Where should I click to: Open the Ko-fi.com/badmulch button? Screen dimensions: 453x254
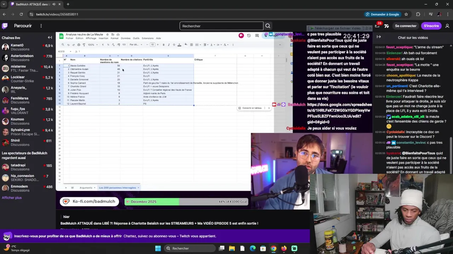point(89,201)
